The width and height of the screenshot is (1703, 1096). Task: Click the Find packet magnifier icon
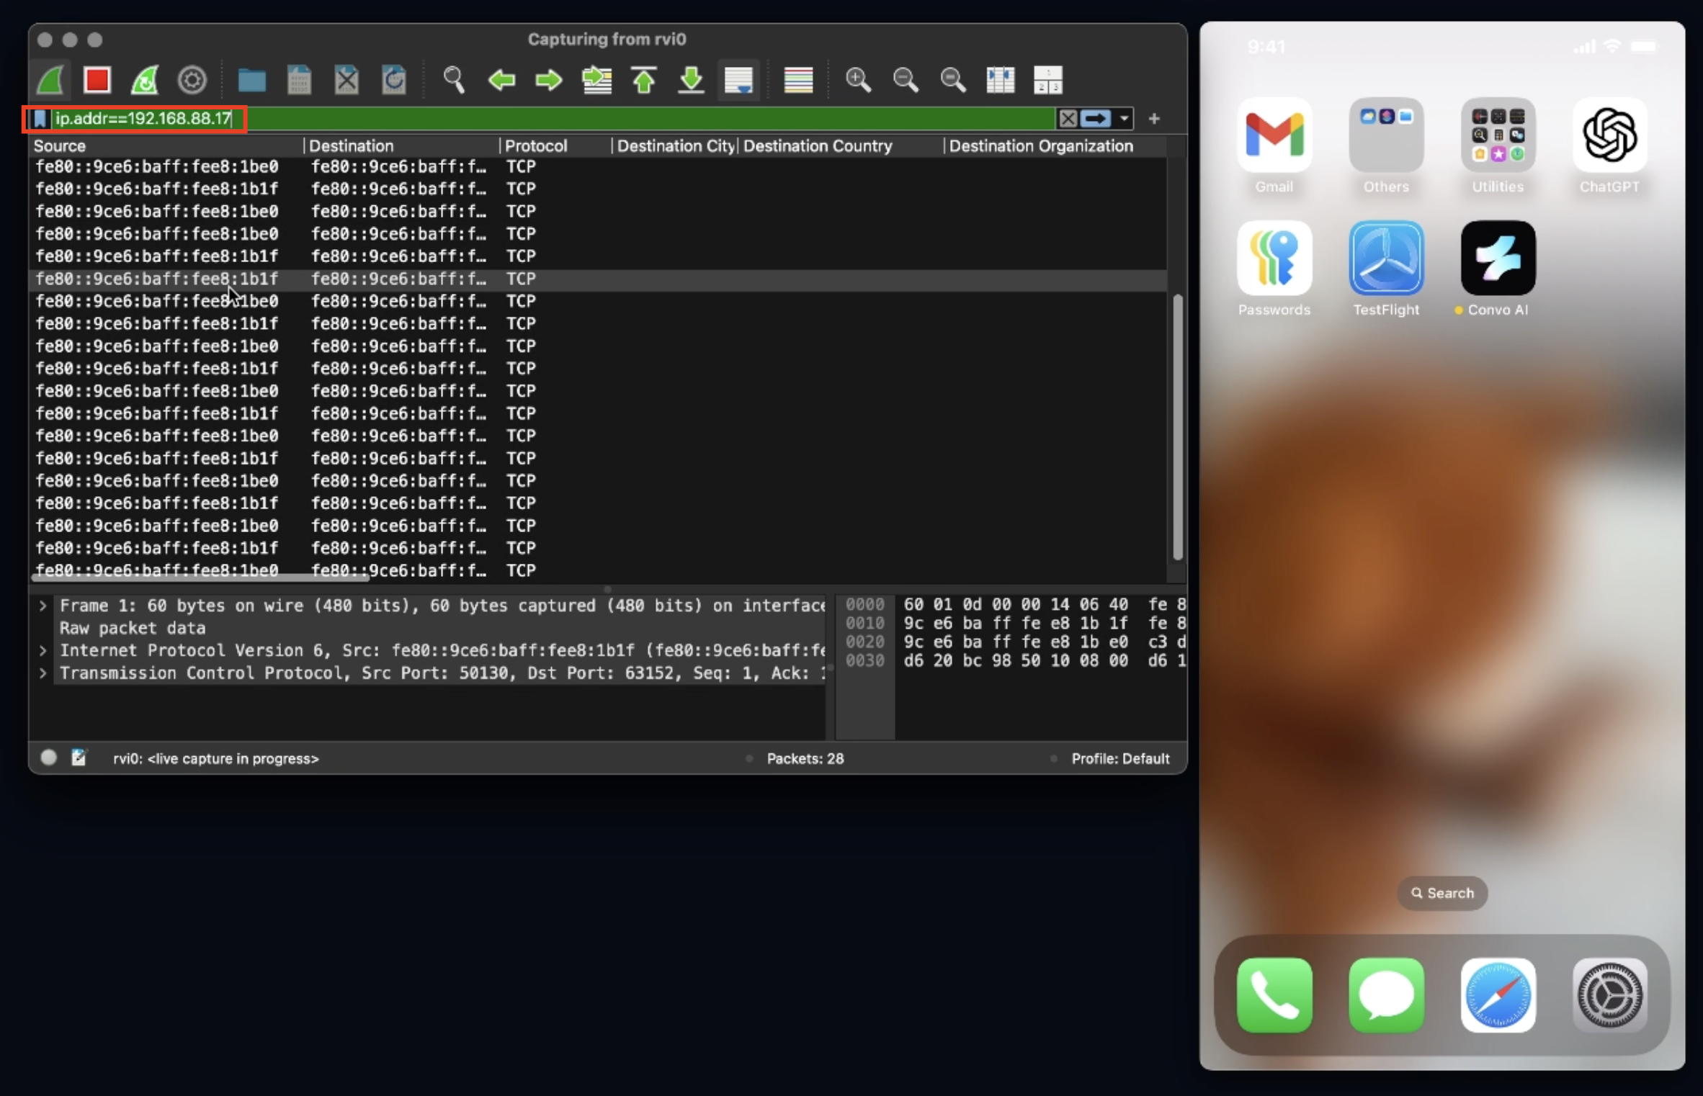(x=453, y=80)
